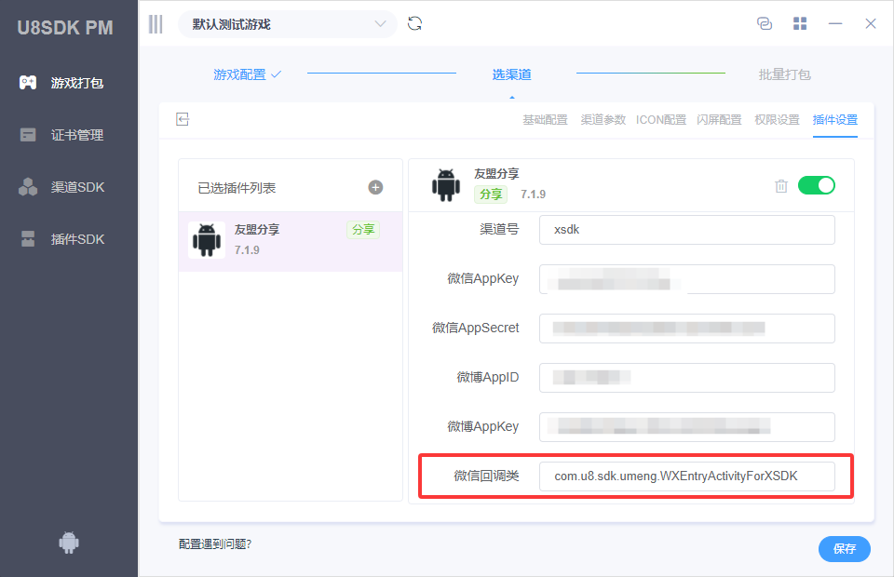Screen dimensions: 894x577
Task: Click the 配置遇到问题? help link
Action: point(215,543)
